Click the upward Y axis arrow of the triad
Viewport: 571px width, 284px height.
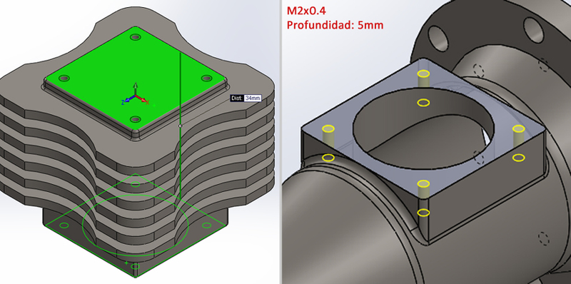click(135, 88)
